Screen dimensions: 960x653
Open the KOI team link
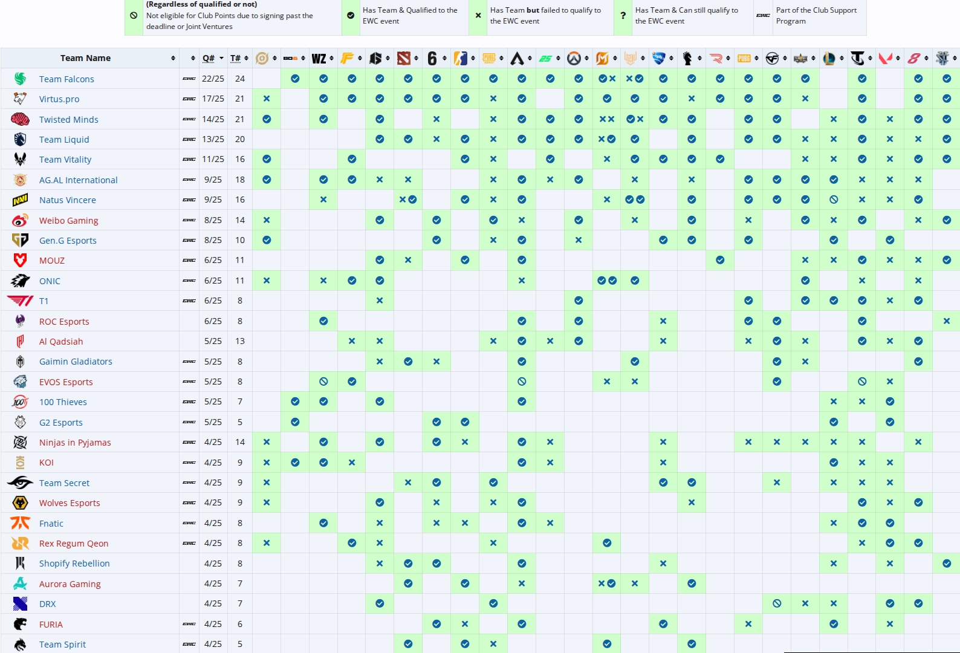pos(47,463)
